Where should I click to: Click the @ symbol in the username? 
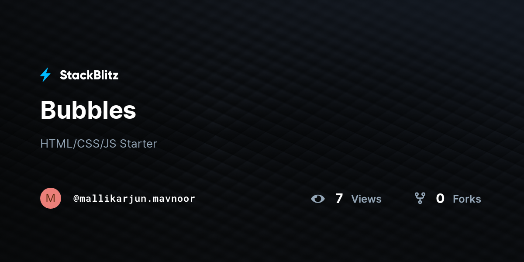76,199
